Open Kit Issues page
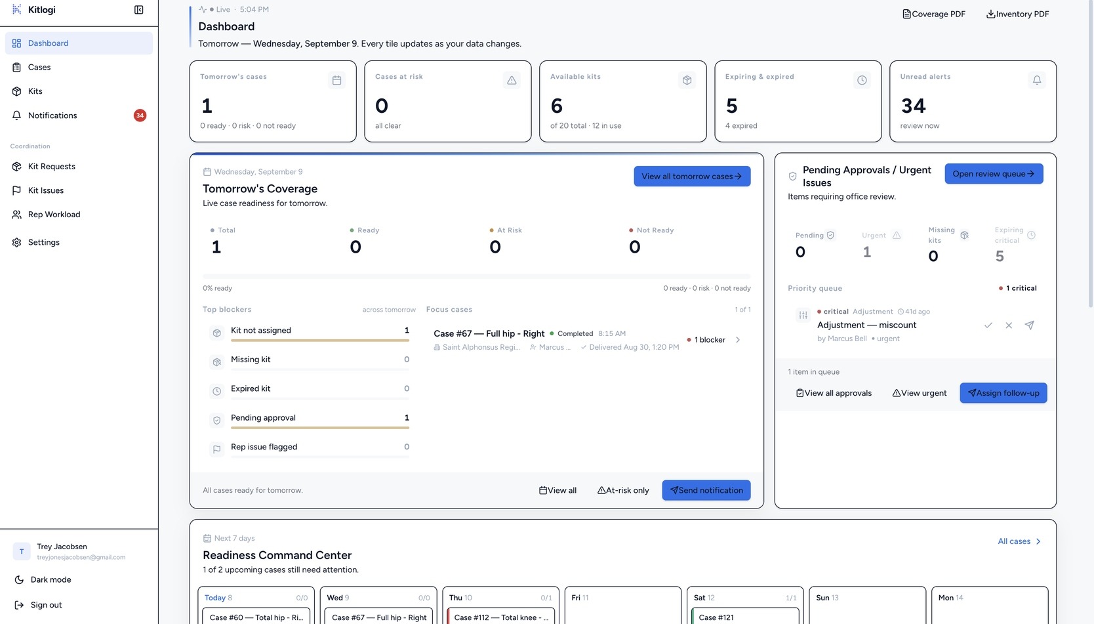The height and width of the screenshot is (624, 1094). tap(79, 190)
